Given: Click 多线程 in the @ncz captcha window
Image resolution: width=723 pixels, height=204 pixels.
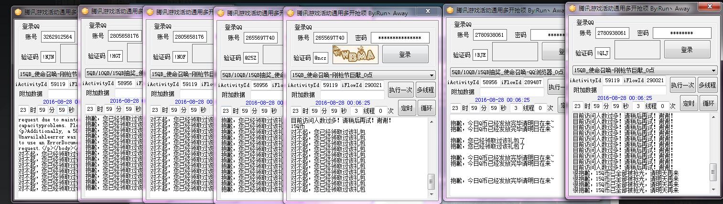Looking at the screenshot, I should pos(425,89).
